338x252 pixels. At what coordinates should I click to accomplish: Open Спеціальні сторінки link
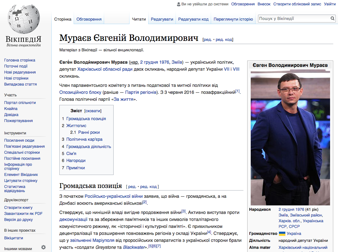pos(22,152)
